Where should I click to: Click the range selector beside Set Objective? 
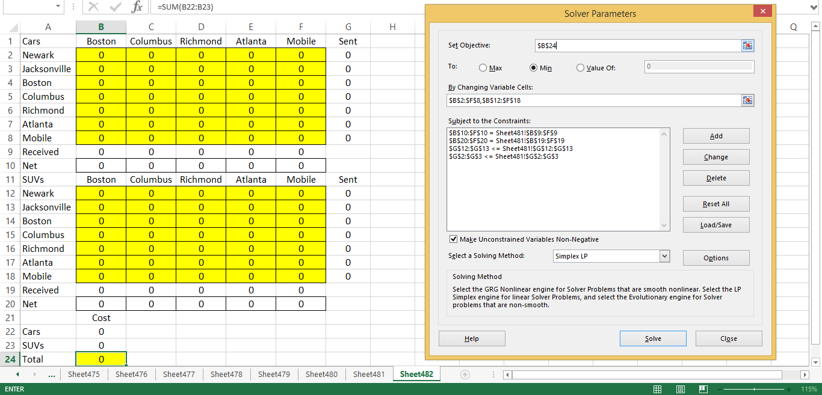[747, 45]
